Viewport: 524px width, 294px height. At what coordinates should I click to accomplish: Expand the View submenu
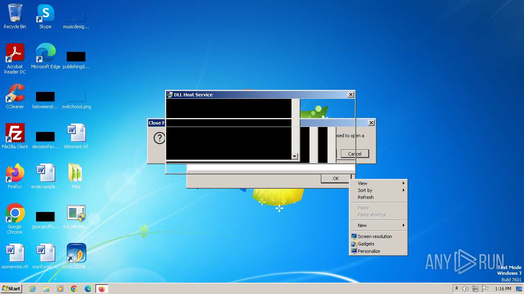click(378, 183)
